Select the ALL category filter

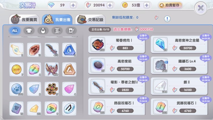[15, 31]
